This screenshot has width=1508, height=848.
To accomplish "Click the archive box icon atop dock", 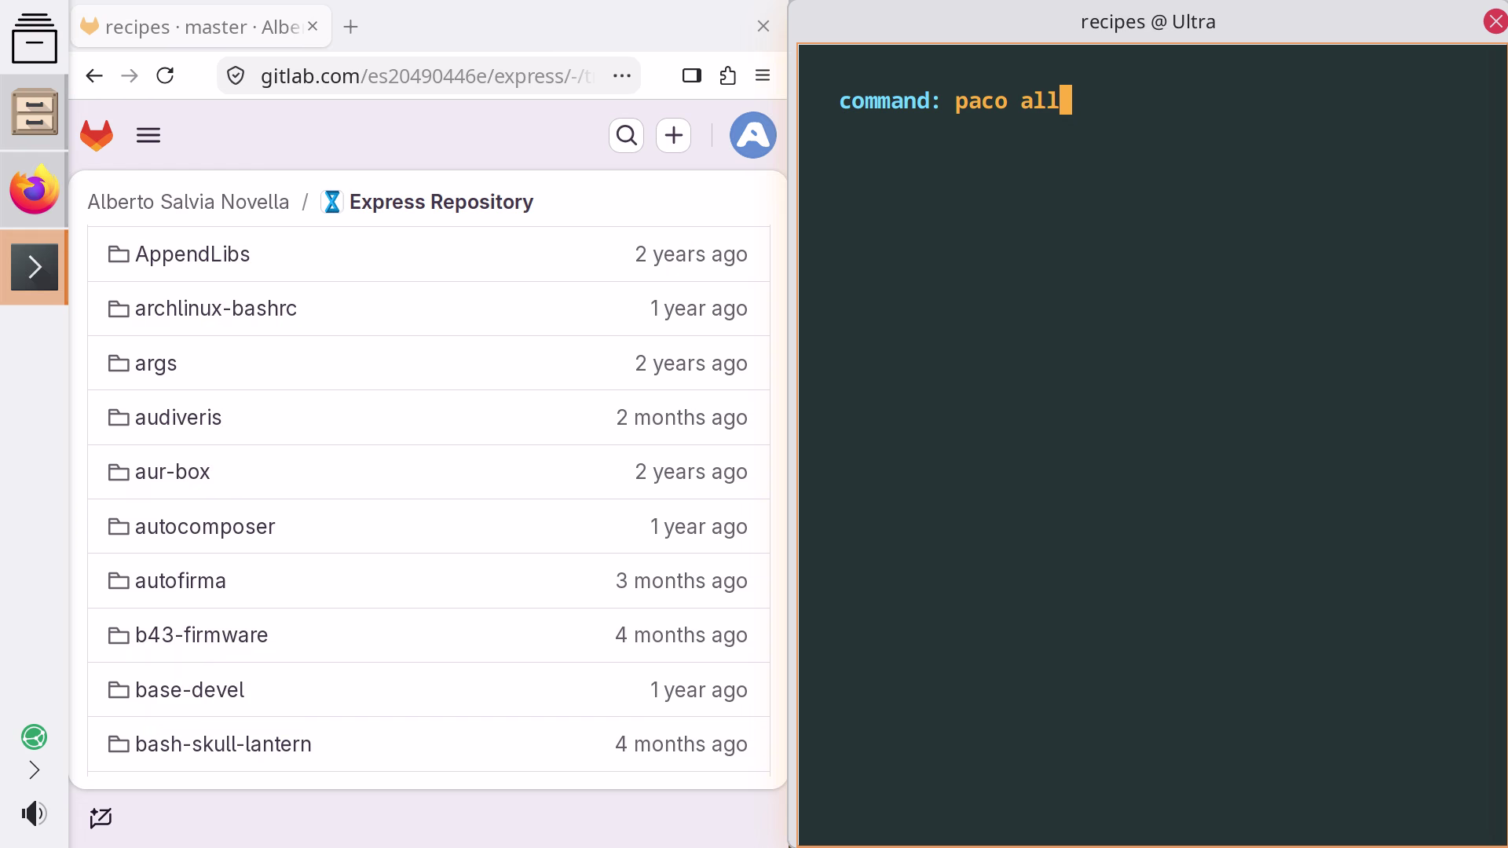I will [35, 38].
